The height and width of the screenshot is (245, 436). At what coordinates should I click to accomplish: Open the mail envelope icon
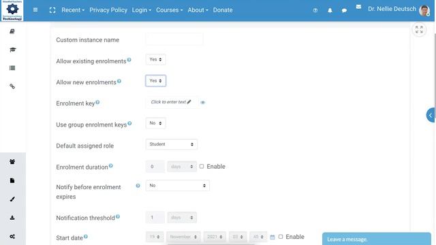coord(359,7)
